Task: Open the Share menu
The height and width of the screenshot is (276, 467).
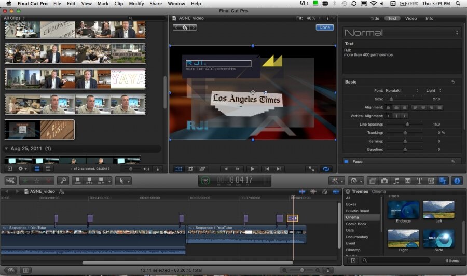Action: click(156, 3)
